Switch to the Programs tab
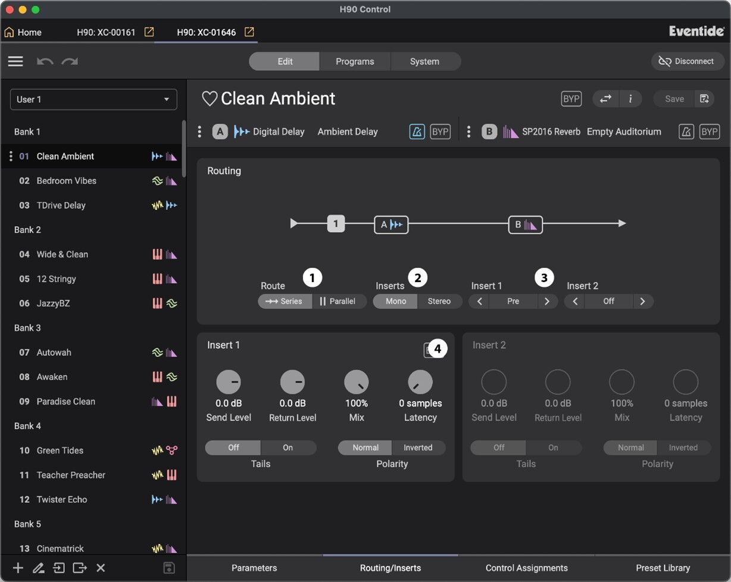 [355, 61]
